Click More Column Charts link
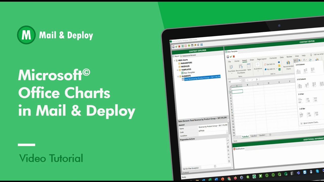Screen dimensions: 324x182 pyautogui.click(x=309, y=123)
